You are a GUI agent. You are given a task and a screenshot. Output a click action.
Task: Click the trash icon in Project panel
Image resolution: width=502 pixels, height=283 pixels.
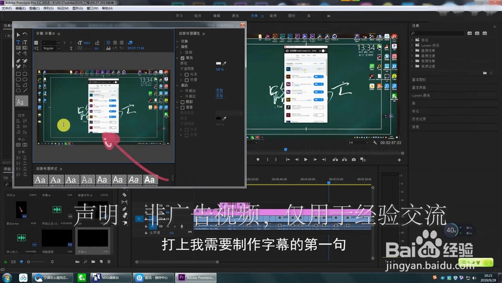(109, 262)
